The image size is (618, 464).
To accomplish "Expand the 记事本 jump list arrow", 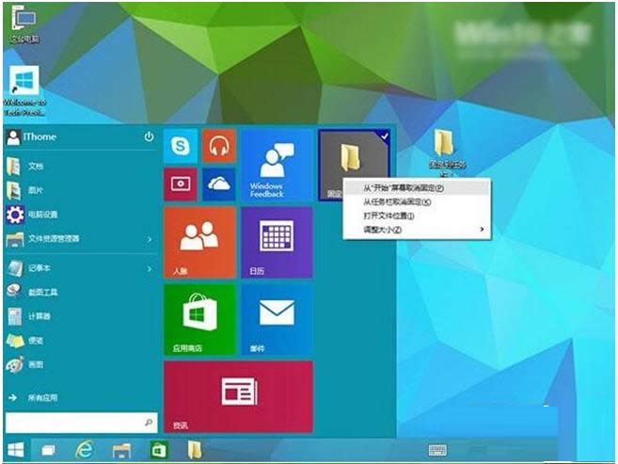I will 150,267.
